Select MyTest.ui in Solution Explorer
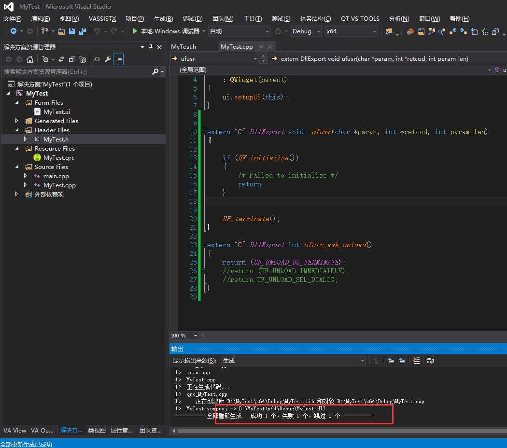507x448 pixels. (56, 112)
